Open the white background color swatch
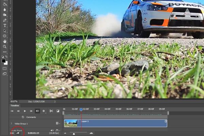204x136 pixels. (6, 64)
